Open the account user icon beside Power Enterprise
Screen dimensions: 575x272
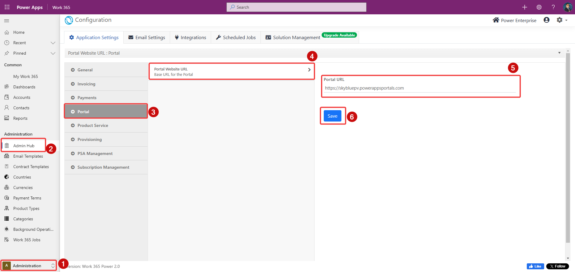(x=547, y=20)
